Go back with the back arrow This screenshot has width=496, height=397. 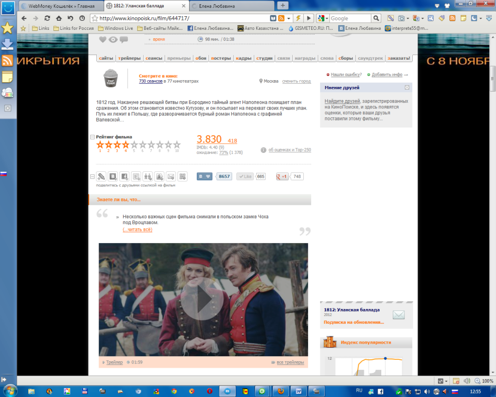point(24,18)
